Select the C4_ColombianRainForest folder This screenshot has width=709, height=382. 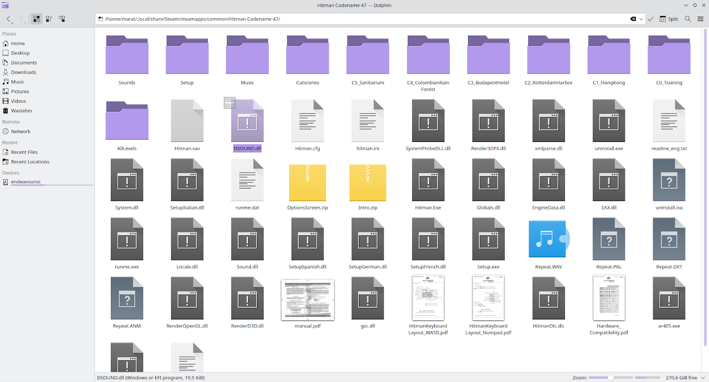[428, 55]
